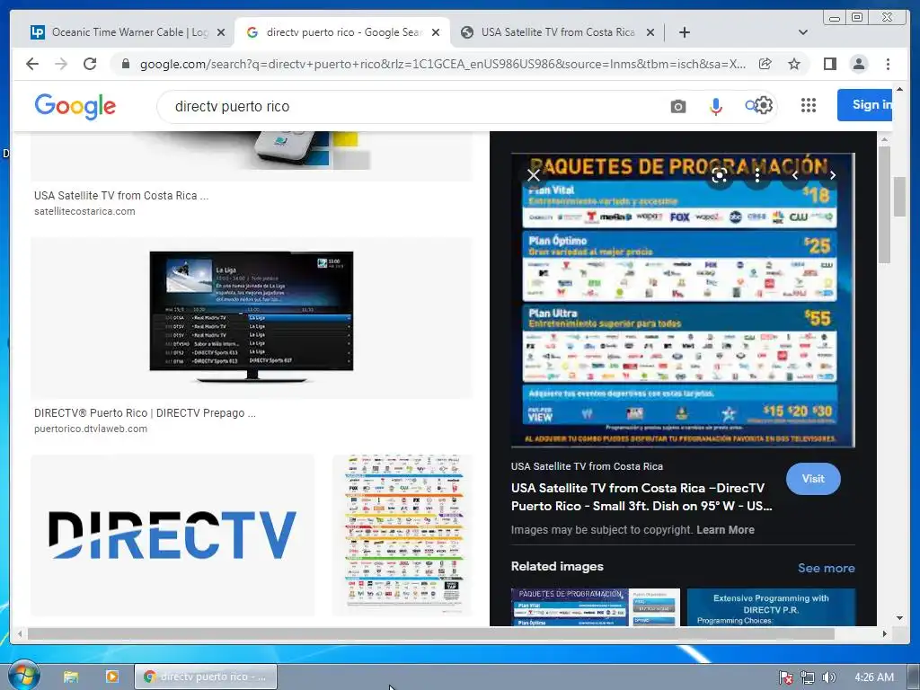This screenshot has height=690, width=920.
Task: Open satellitecostarica.com source link
Action: [84, 211]
